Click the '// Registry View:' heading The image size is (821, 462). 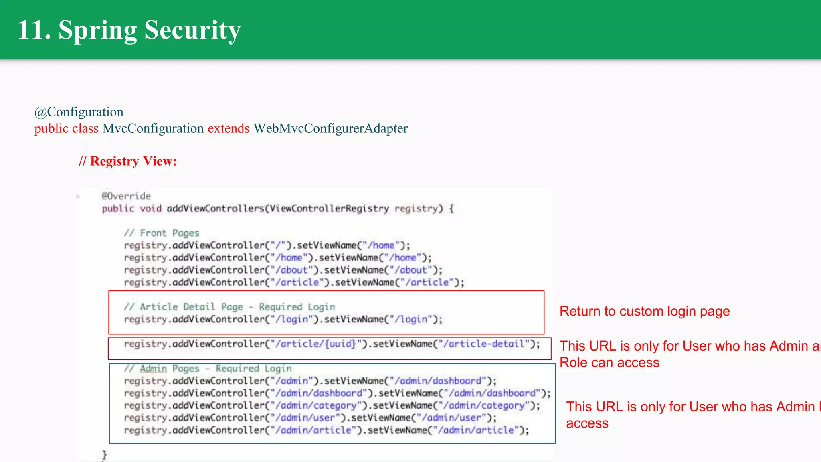click(x=128, y=161)
